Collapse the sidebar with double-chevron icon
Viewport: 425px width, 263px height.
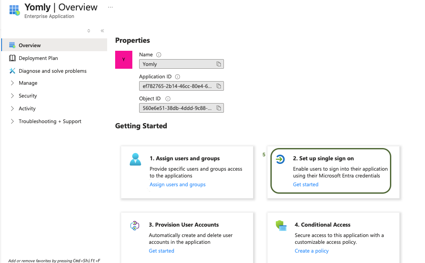click(x=102, y=31)
